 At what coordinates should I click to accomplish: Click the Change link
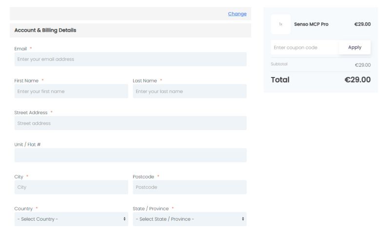coord(237,14)
